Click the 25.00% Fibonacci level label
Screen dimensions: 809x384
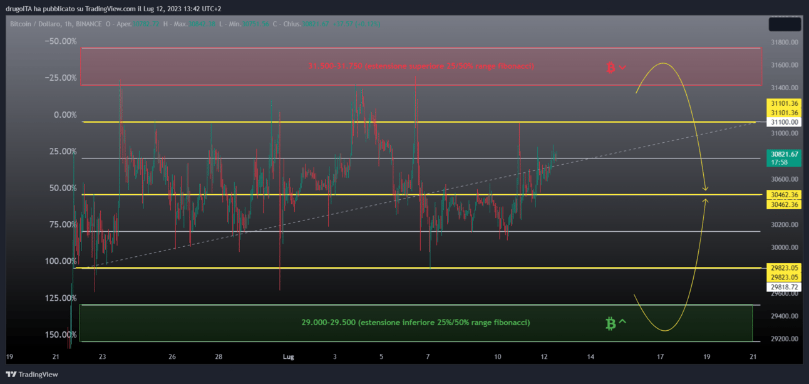point(63,152)
